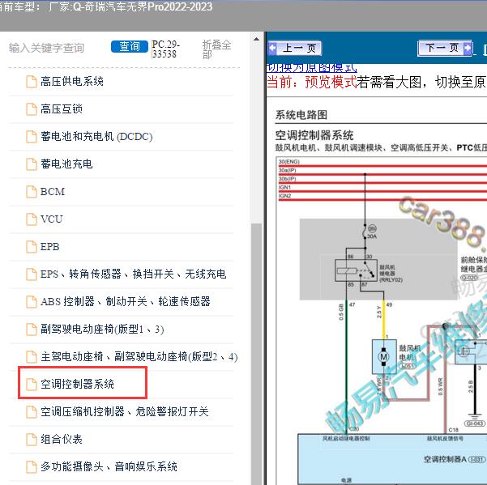The image size is (487, 485).
Task: Click the 查询 search button
Action: click(130, 46)
